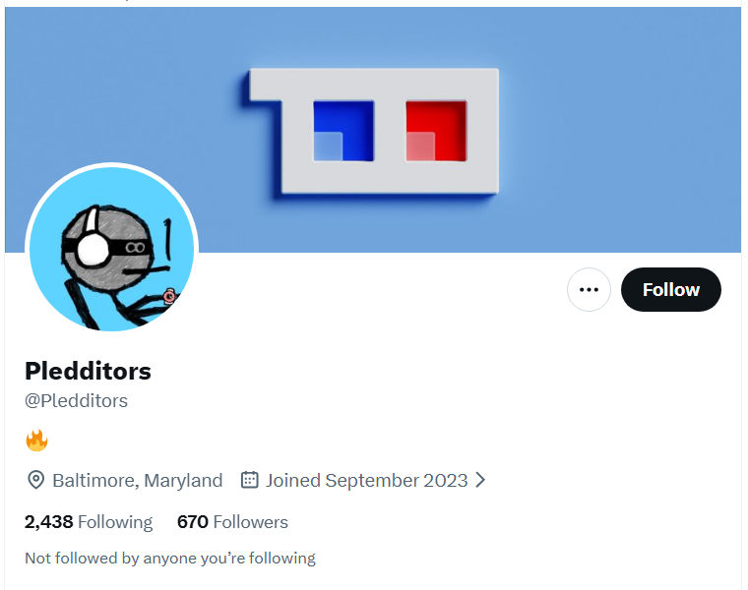Select the @Pledditors handle text

pyautogui.click(x=77, y=401)
